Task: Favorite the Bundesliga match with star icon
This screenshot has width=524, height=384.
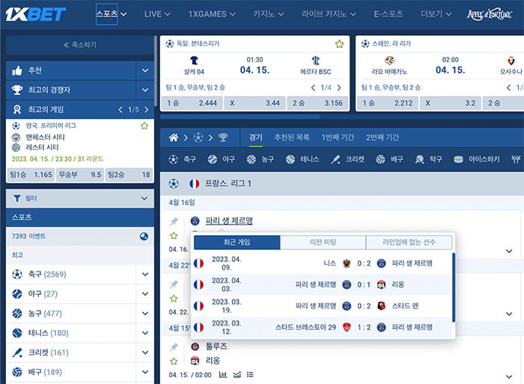Action: coord(340,43)
